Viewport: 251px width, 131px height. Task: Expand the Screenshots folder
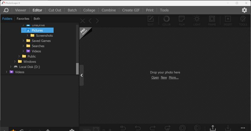27,35
